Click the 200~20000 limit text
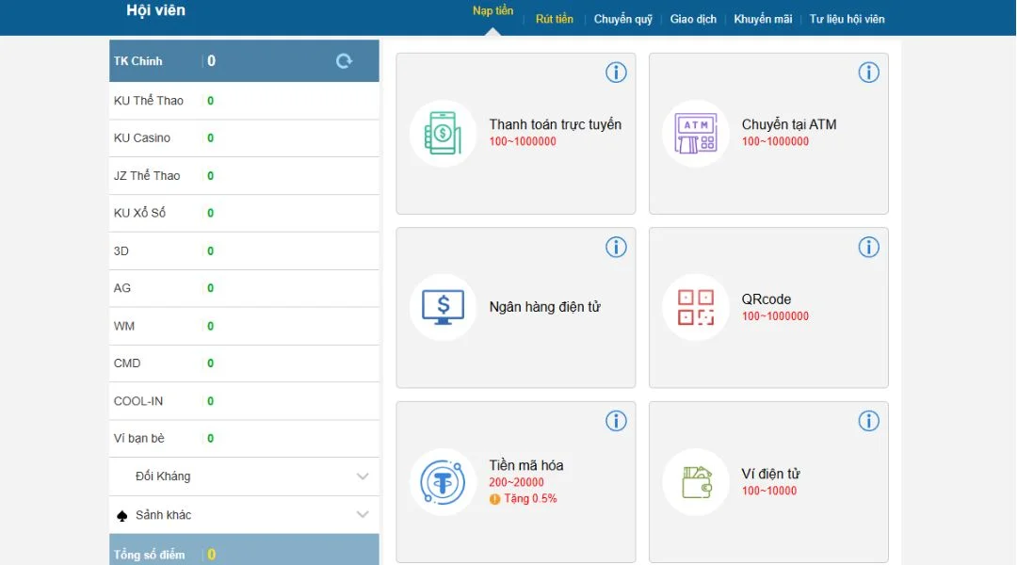Image resolution: width=1017 pixels, height=565 pixels. click(516, 483)
